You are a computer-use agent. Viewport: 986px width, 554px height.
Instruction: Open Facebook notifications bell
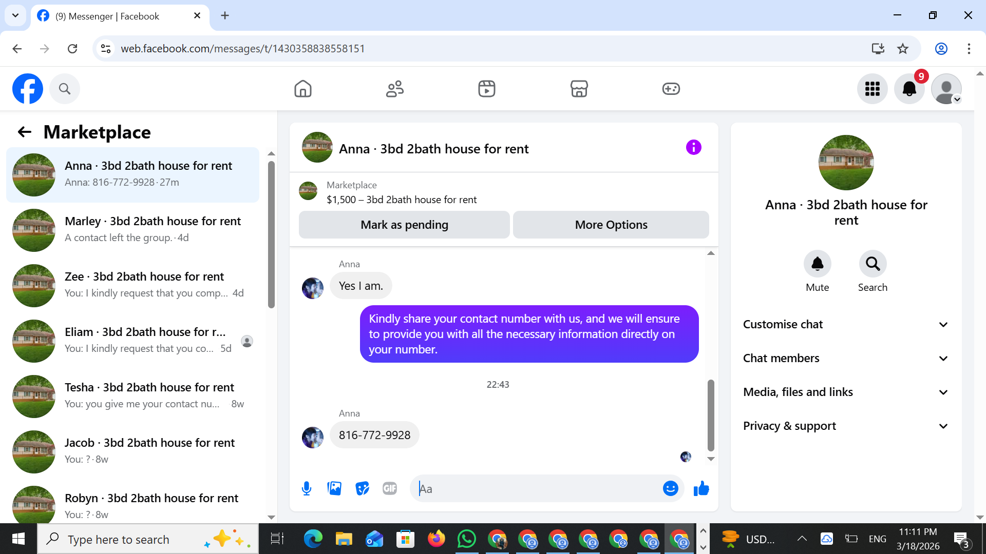tap(909, 89)
